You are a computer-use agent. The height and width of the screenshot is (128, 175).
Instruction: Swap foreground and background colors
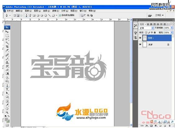(9, 116)
